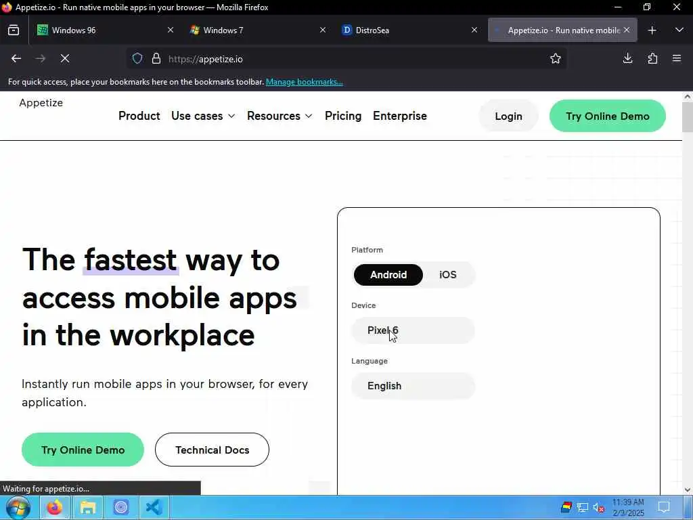The height and width of the screenshot is (520, 693).
Task: Select the Appetize.io tab
Action: [x=562, y=30]
